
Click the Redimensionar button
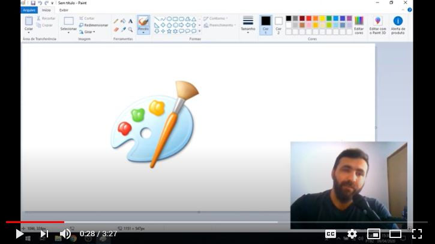pos(94,25)
